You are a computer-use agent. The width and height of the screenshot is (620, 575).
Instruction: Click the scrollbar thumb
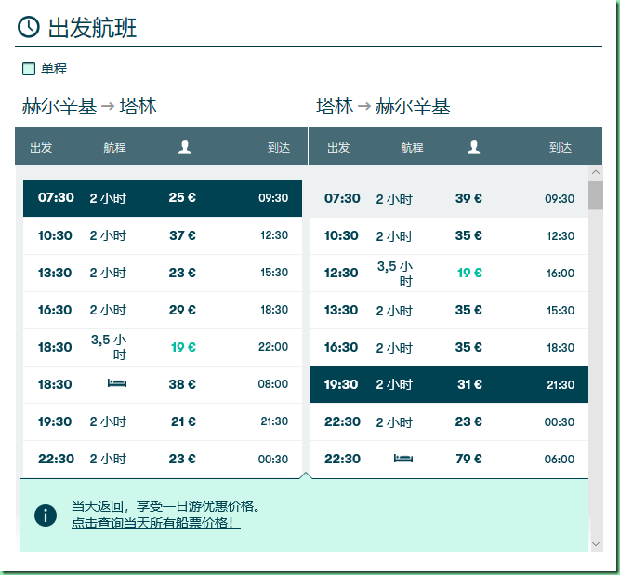(596, 195)
